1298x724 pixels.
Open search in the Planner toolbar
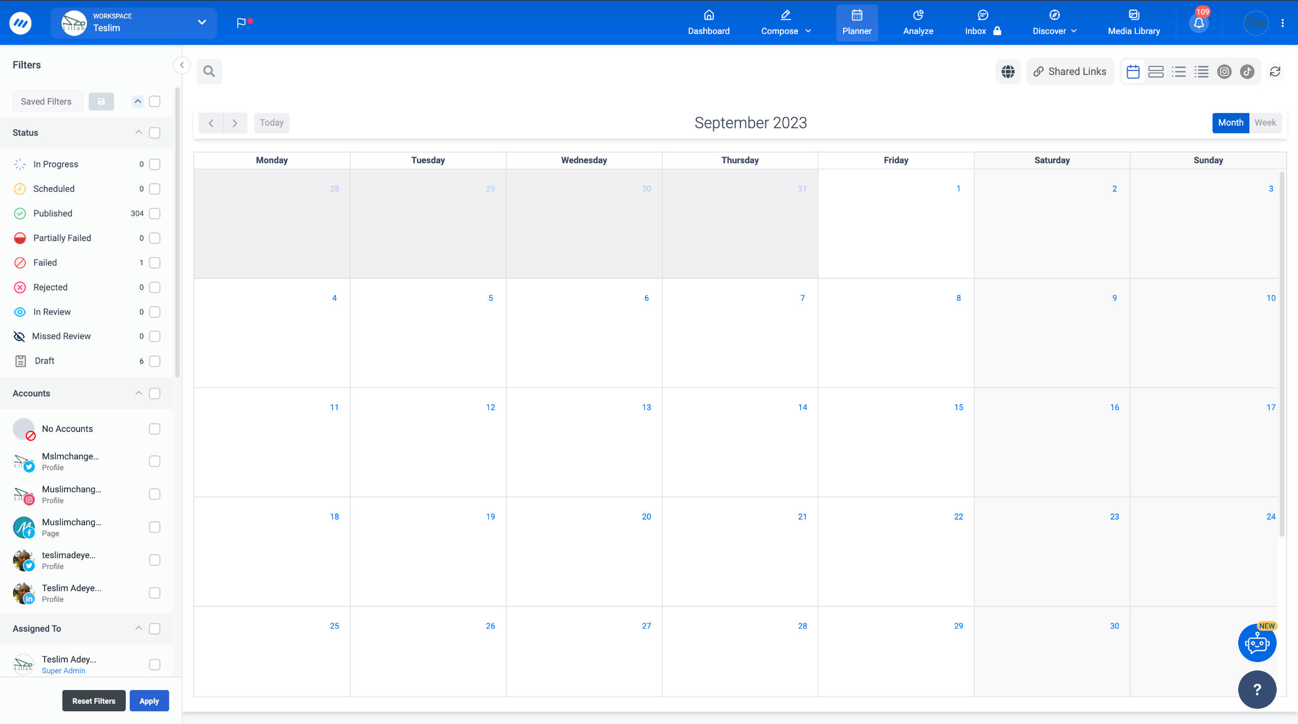[x=208, y=71]
